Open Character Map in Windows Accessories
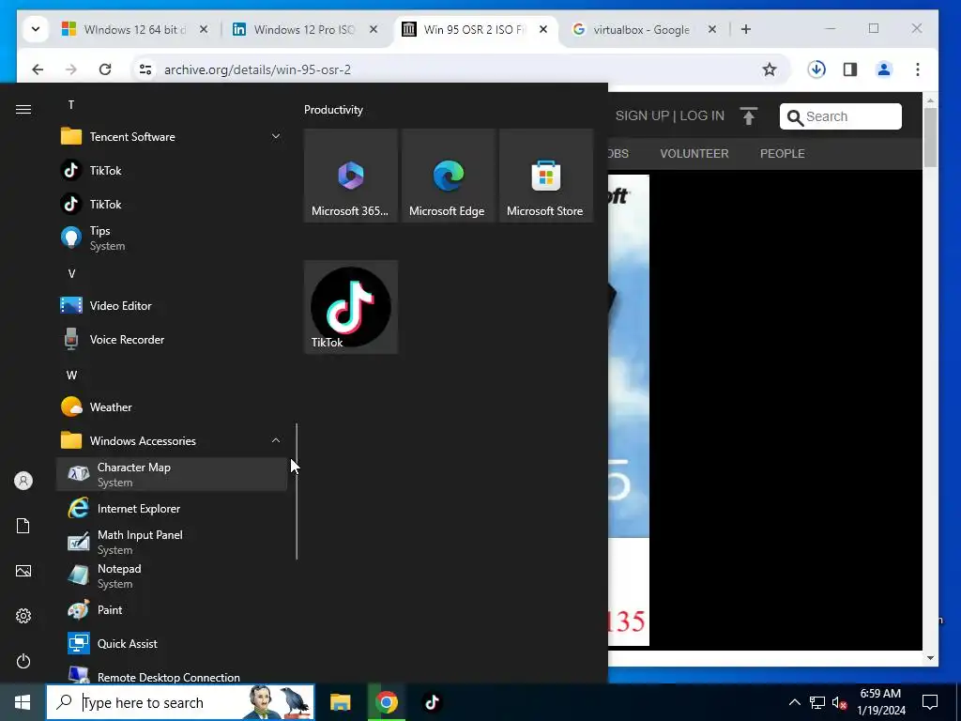Image resolution: width=961 pixels, height=721 pixels. [172, 474]
